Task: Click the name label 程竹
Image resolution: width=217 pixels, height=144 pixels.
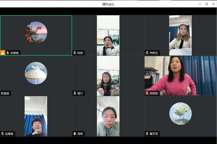Action: pos(80,93)
